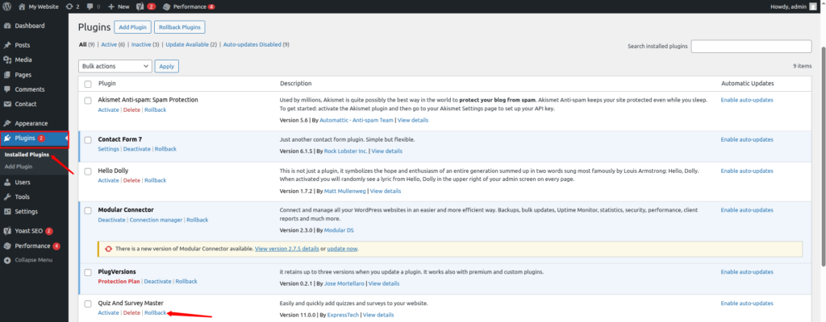Deactivate the Modular Connector plugin
The height and width of the screenshot is (322, 826).
[111, 220]
